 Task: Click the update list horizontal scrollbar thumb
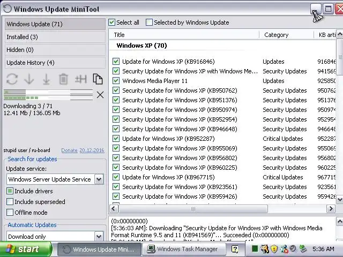pyautogui.click(x=193, y=209)
